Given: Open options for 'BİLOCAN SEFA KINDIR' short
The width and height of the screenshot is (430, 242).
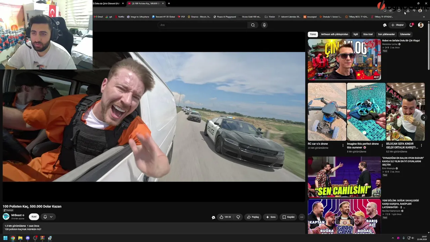Looking at the screenshot, I should coord(421,146).
